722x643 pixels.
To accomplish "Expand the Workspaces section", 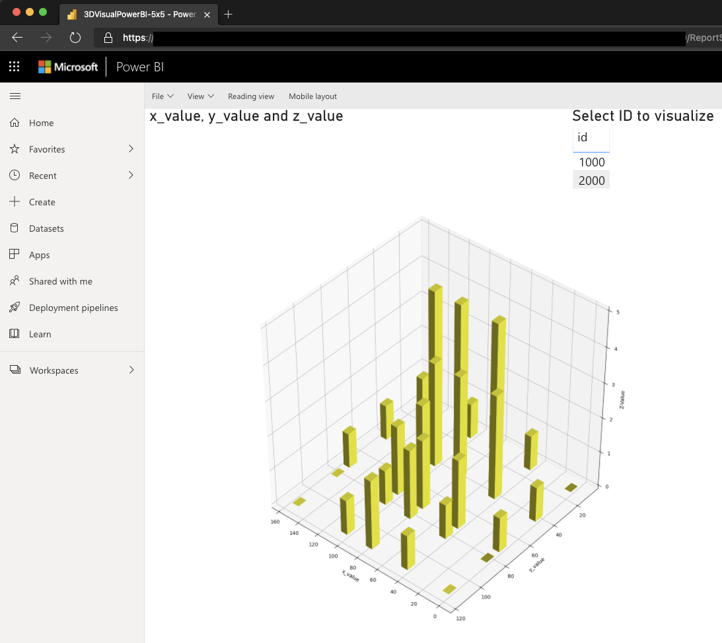I will [x=131, y=370].
